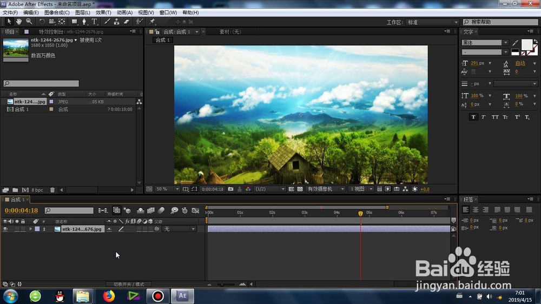The height and width of the screenshot is (304, 541).
Task: Expand the layer 1 properties triangle
Action: [31, 229]
